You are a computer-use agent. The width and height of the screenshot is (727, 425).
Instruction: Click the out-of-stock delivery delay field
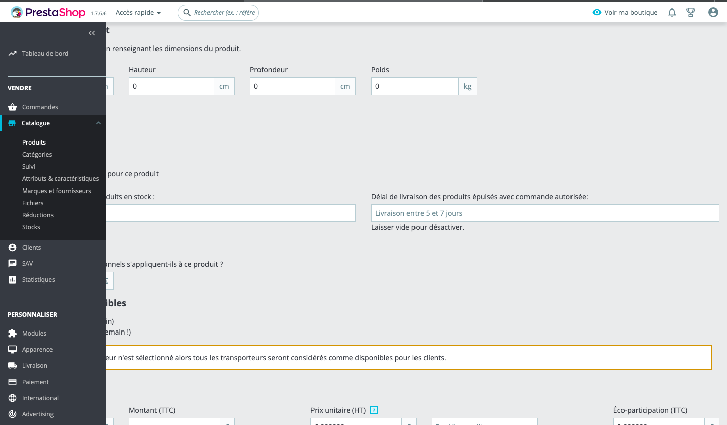545,213
